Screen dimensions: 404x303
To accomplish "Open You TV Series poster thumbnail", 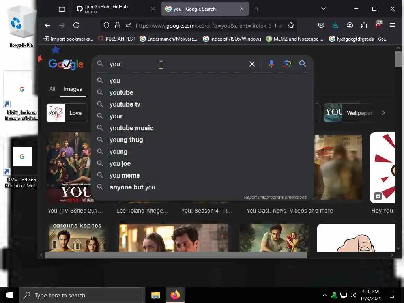I will [69, 167].
